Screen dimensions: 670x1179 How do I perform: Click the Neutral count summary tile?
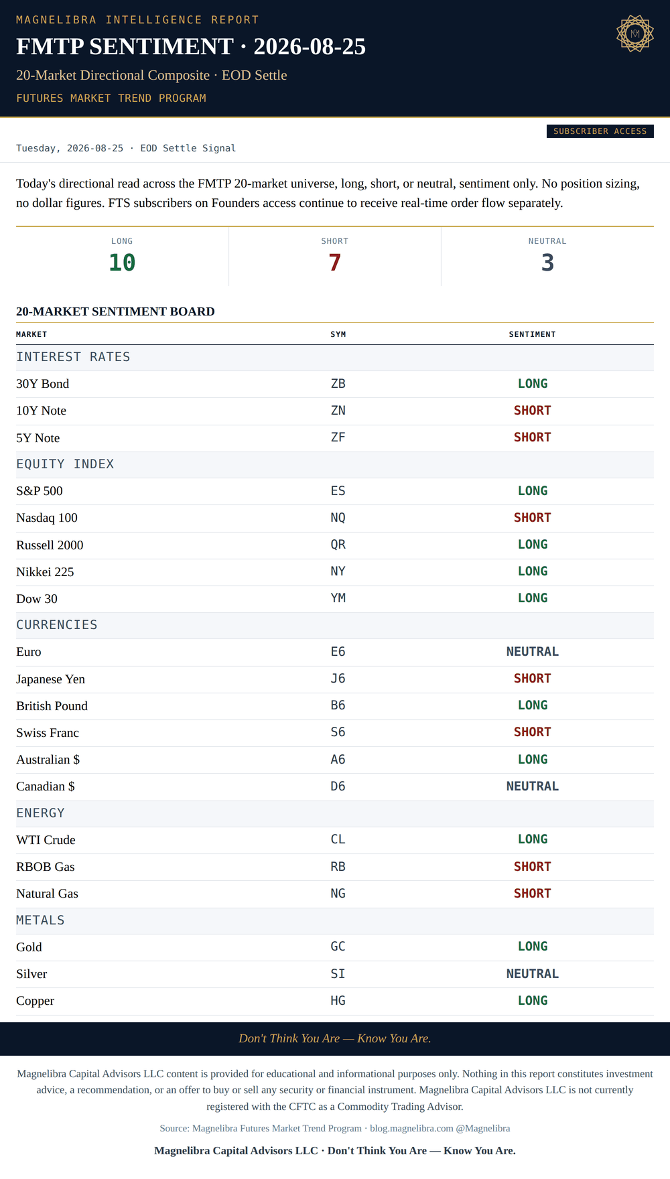(547, 257)
